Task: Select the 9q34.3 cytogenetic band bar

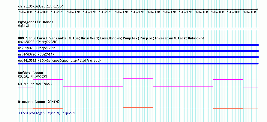Action: [x=138, y=29]
